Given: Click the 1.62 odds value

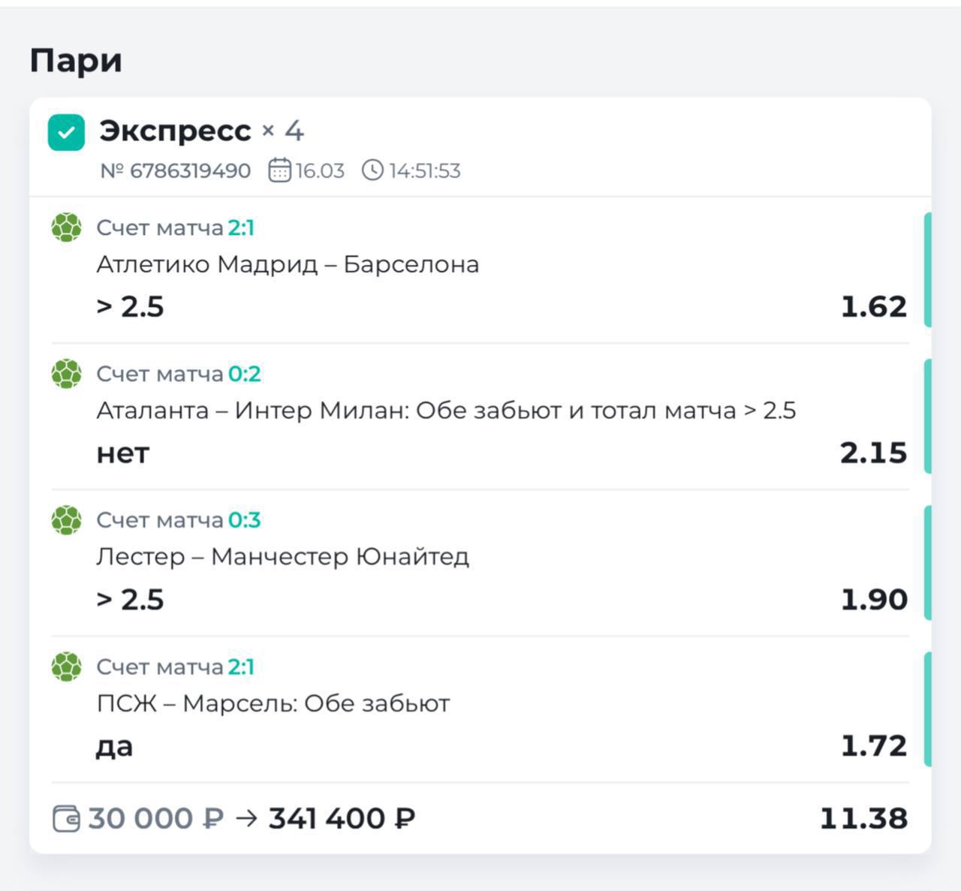Looking at the screenshot, I should point(874,306).
